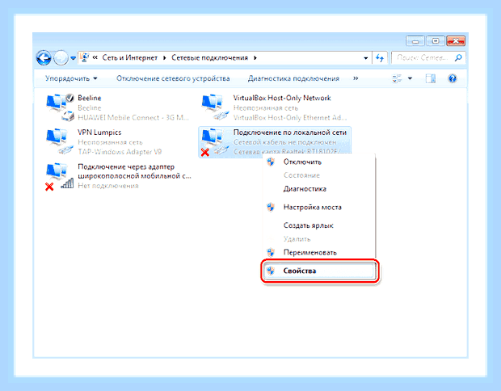Choose Диагностика in context menu

tap(319, 189)
